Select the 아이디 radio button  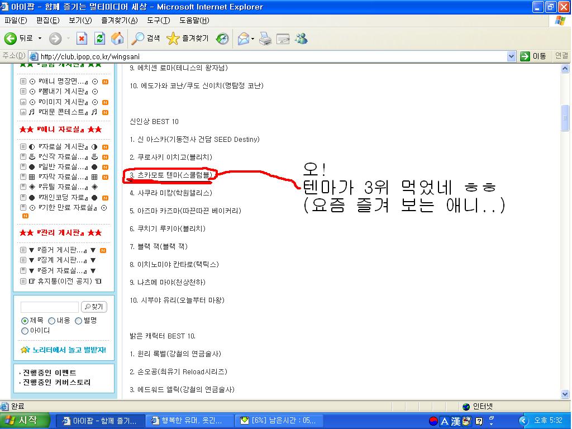point(25,331)
